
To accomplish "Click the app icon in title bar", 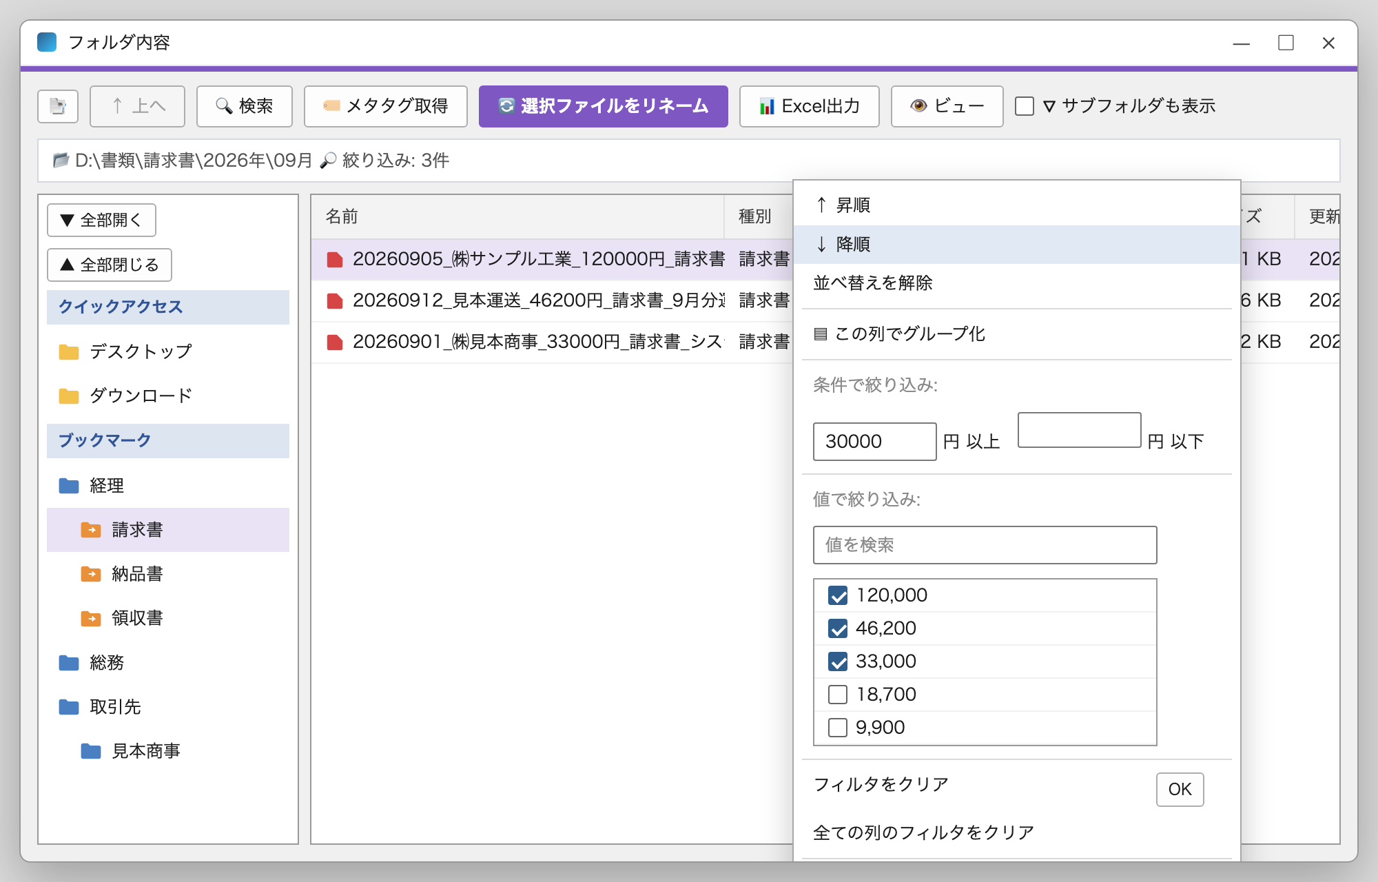I will 47,42.
